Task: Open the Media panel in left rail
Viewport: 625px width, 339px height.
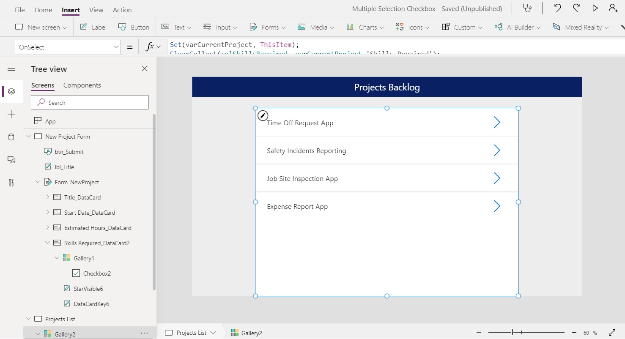Action: point(11,160)
